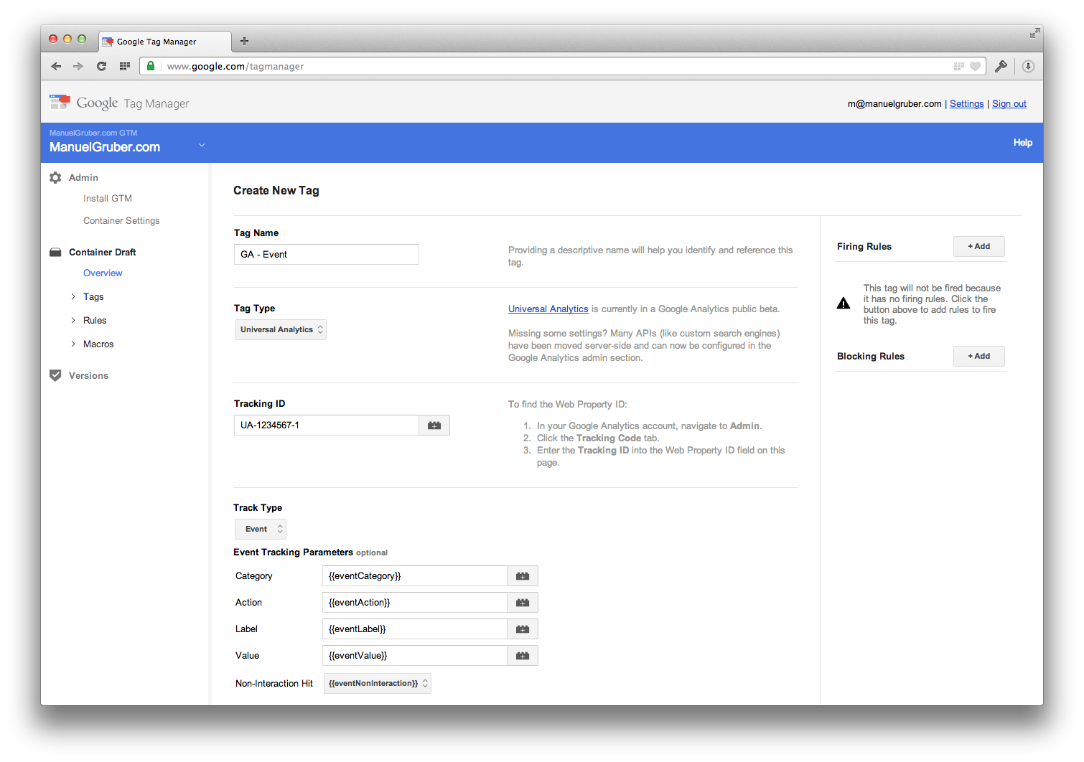
Task: Expand the Rules tree item arrow
Action: coord(73,320)
